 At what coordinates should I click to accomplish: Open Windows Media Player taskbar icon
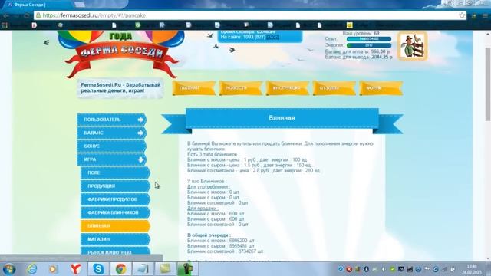(53, 269)
